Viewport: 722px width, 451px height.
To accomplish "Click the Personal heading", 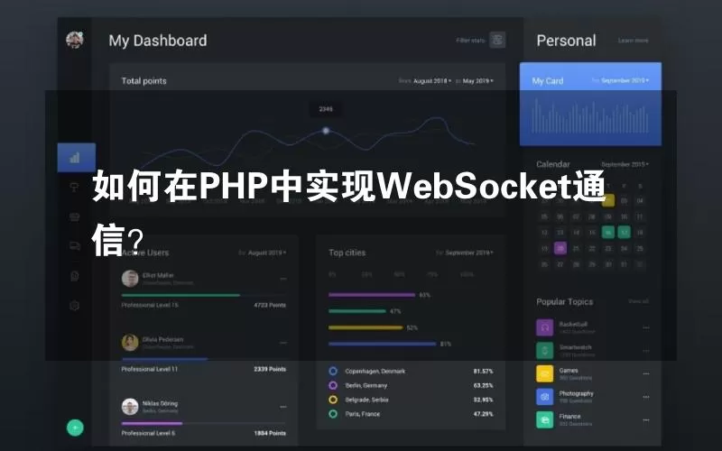I will pyautogui.click(x=567, y=41).
